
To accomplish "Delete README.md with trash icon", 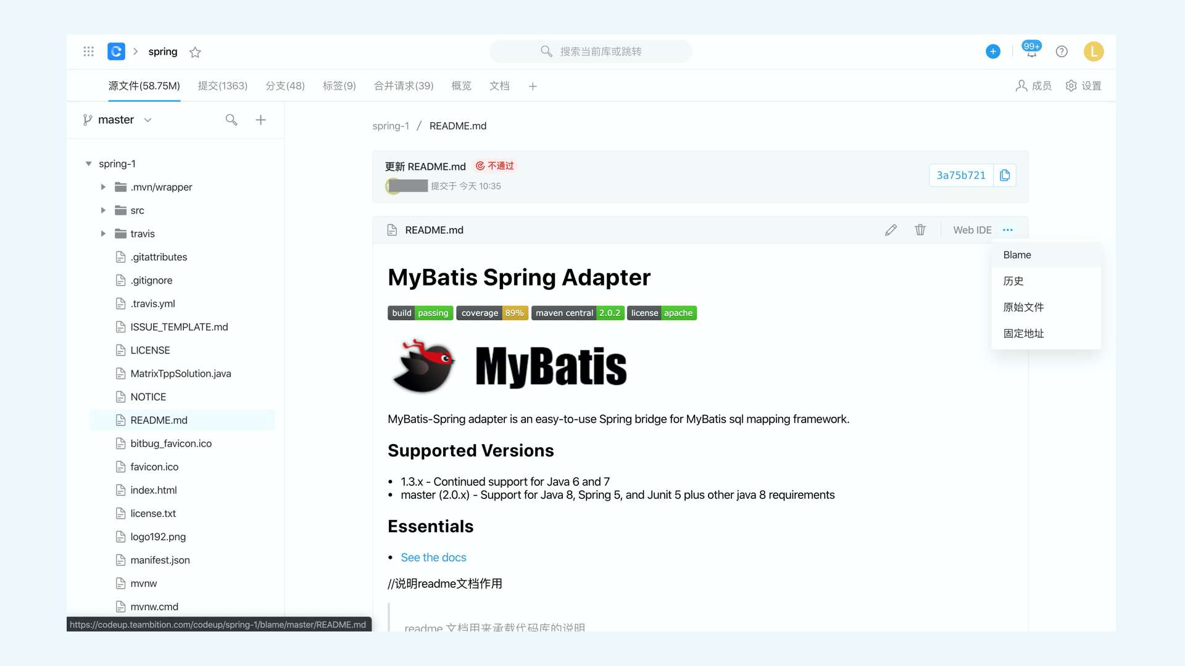I will point(920,230).
